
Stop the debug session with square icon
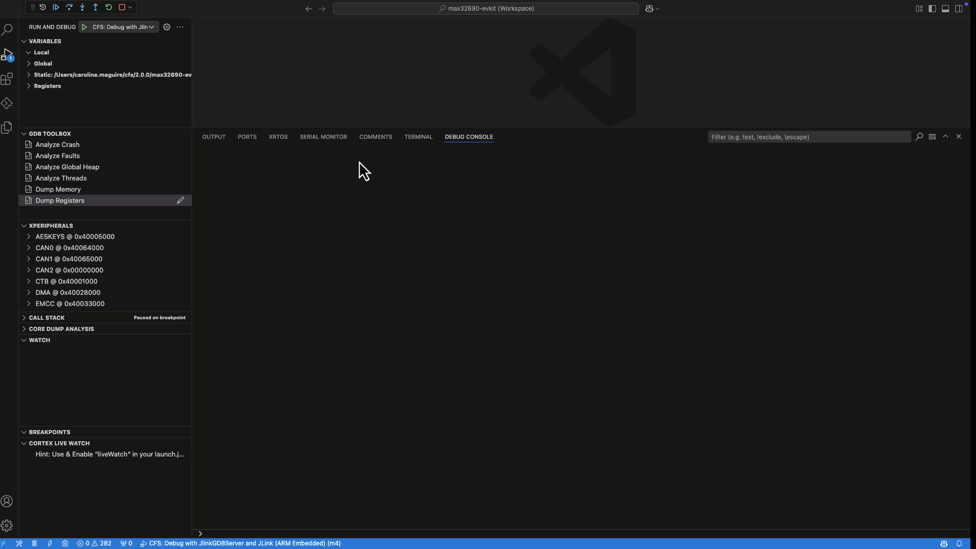coord(122,8)
